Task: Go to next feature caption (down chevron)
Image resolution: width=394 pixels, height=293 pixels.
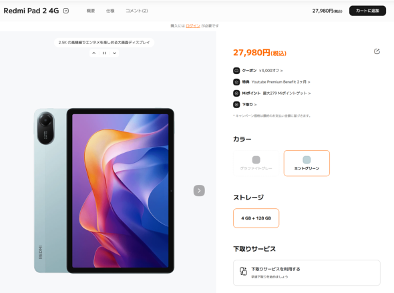Action: pos(114,53)
